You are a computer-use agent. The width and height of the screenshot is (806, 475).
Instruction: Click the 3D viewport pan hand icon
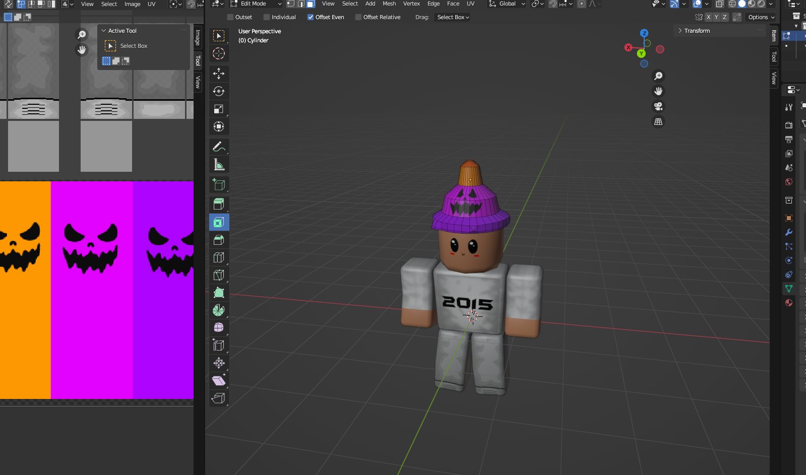(x=658, y=91)
